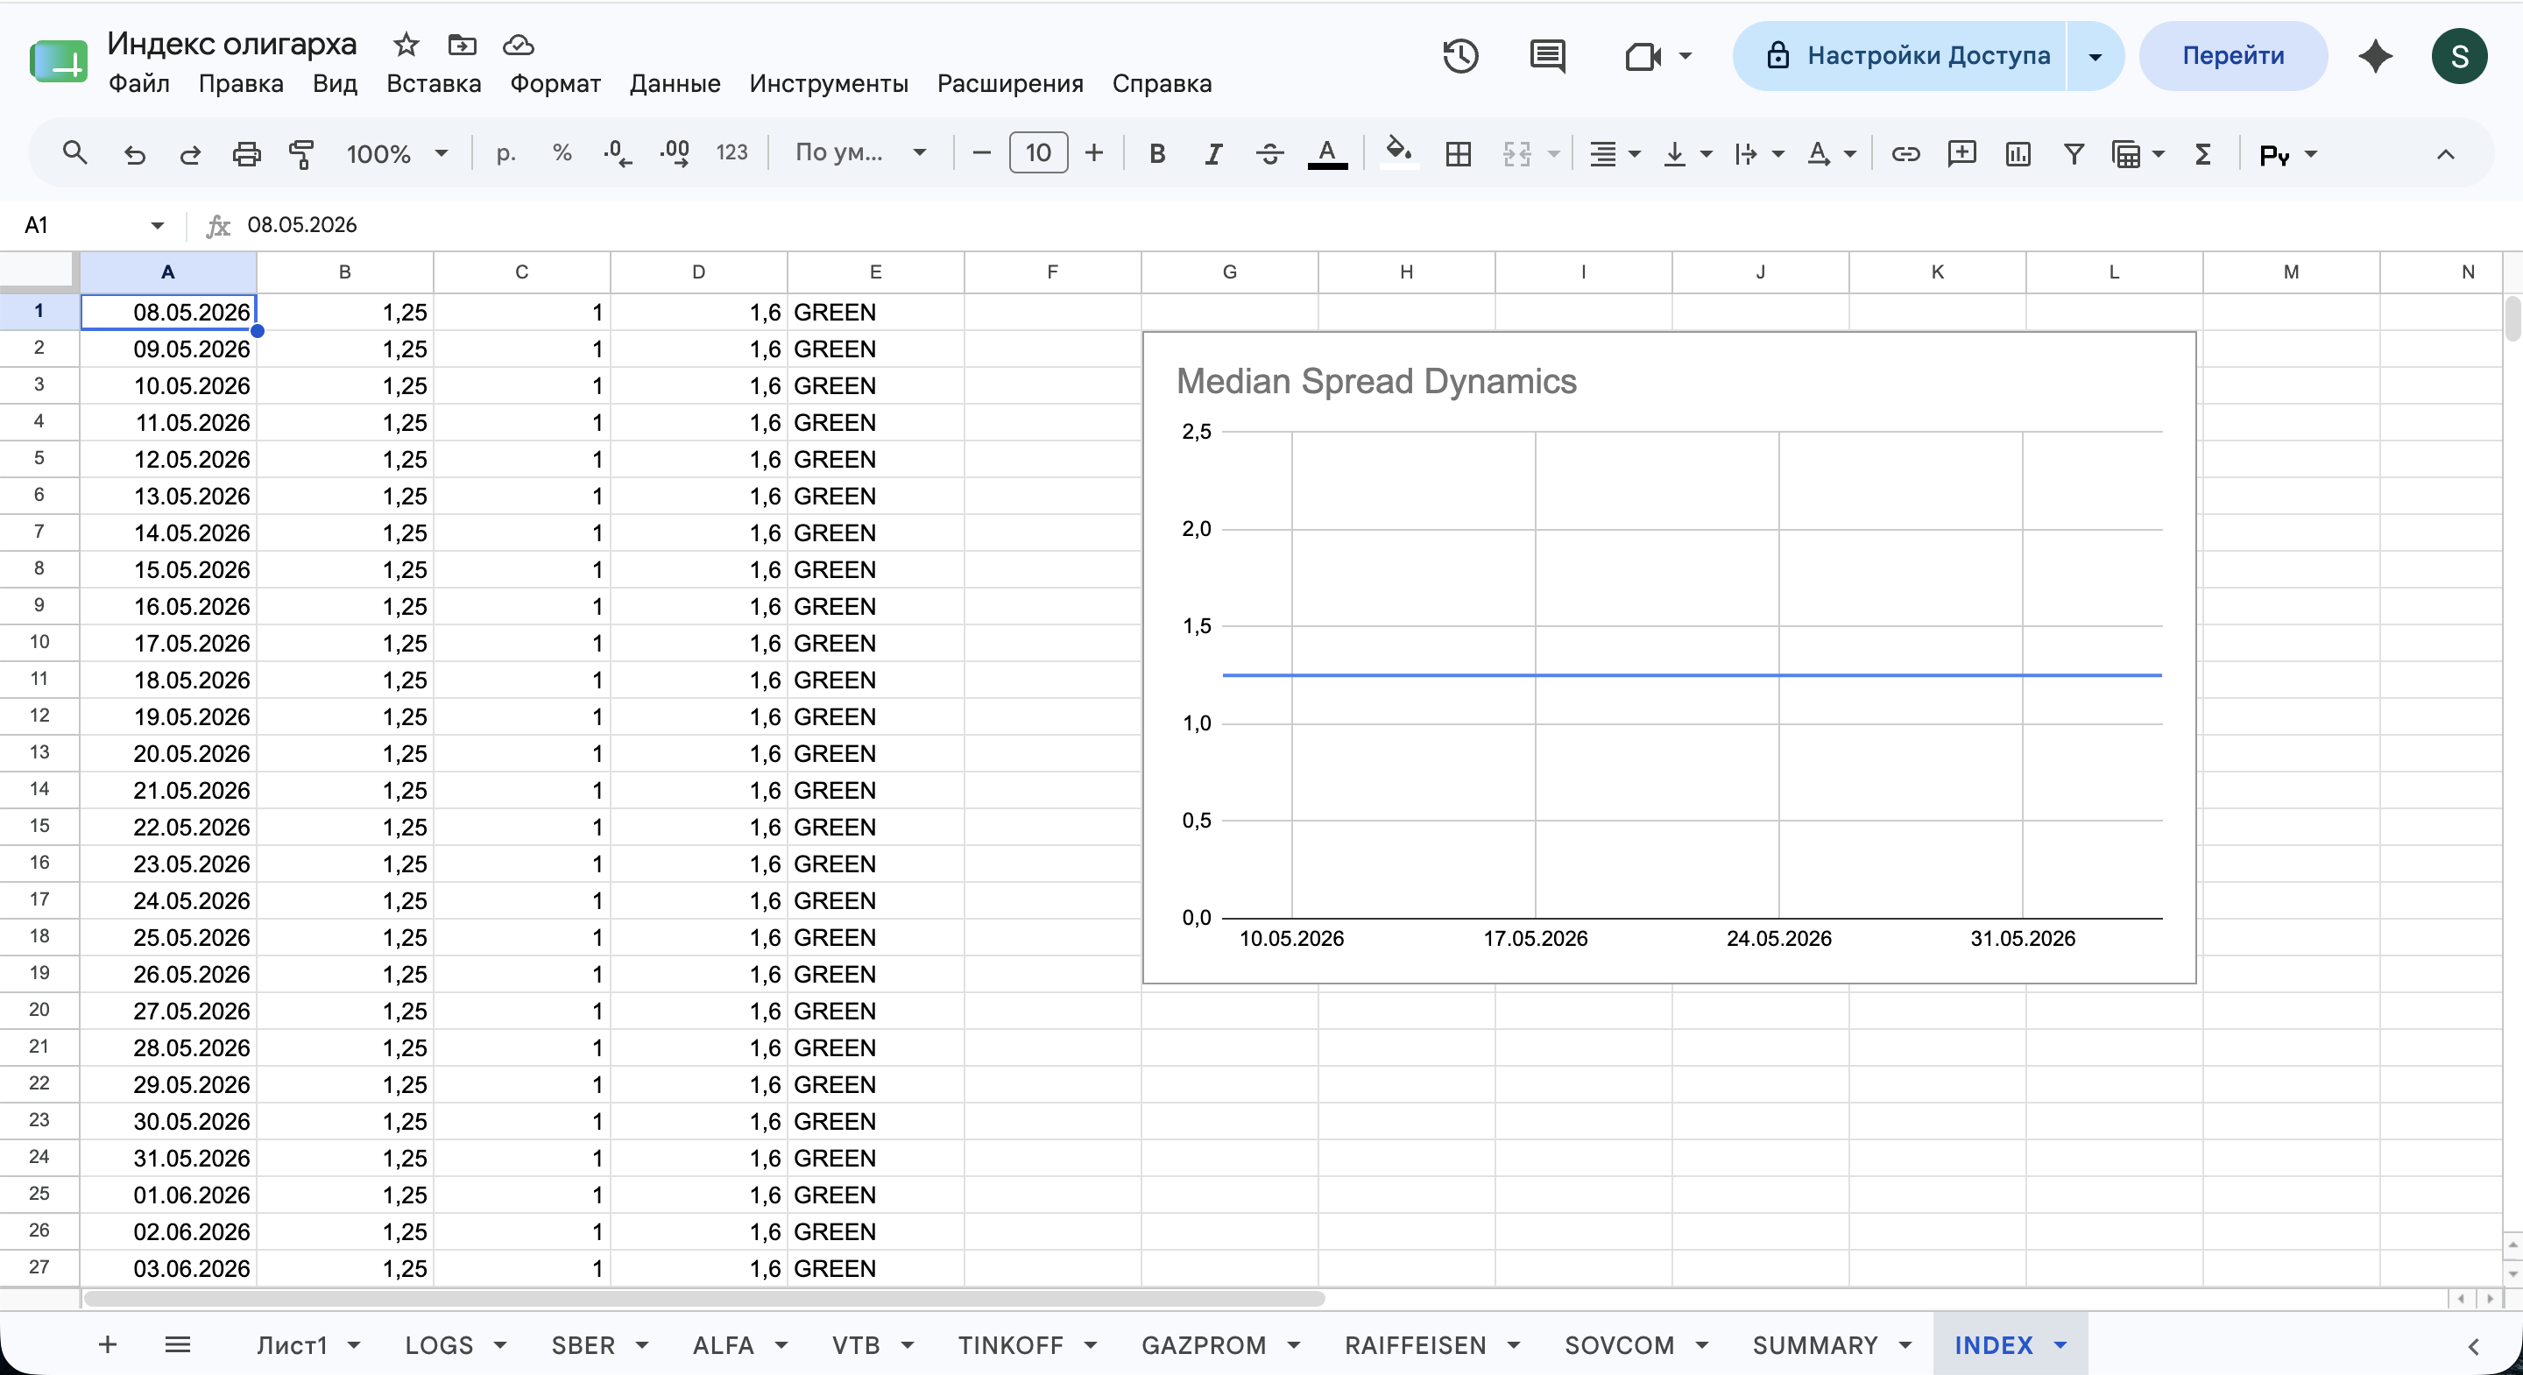Click Настройки Доступа share button
Screen dimensions: 2523x1375
(x=1901, y=56)
